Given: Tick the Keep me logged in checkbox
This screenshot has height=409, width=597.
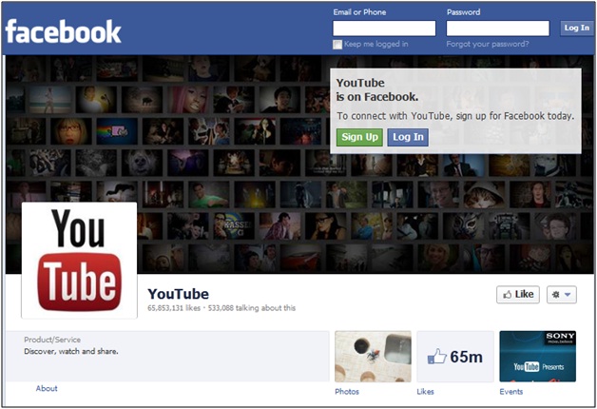Looking at the screenshot, I should click(337, 45).
